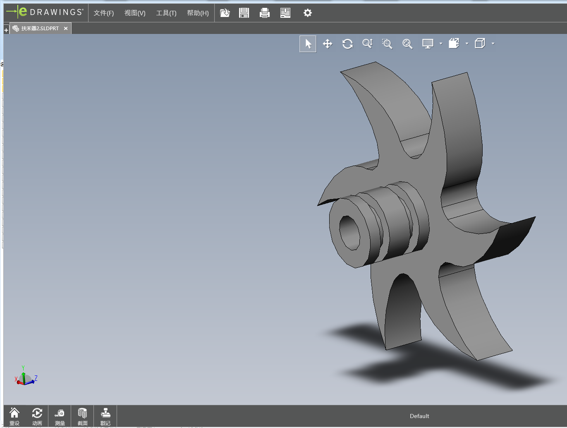Close the 扶禾器2.SLDPRT tab
The image size is (567, 428).
pos(66,29)
